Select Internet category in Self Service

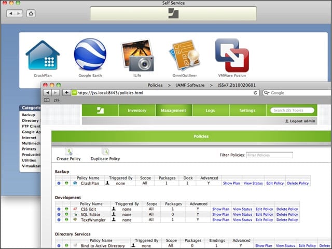pyautogui.click(x=29, y=137)
